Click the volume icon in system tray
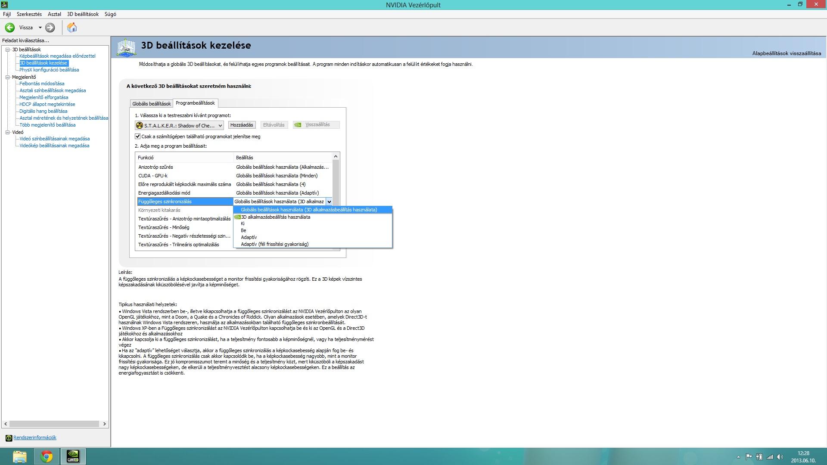The height and width of the screenshot is (465, 827). [780, 457]
